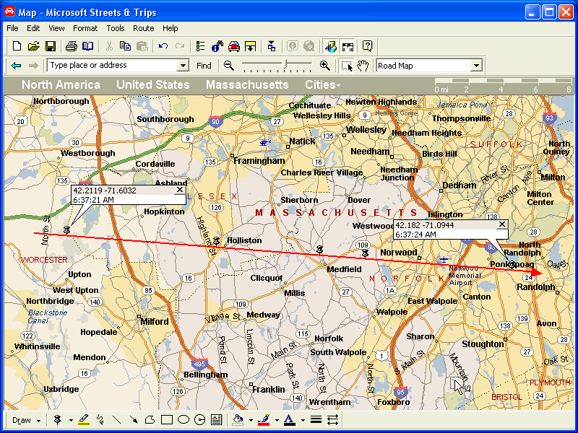Close the 42.182 -71.0944 balloon

pyautogui.click(x=502, y=224)
